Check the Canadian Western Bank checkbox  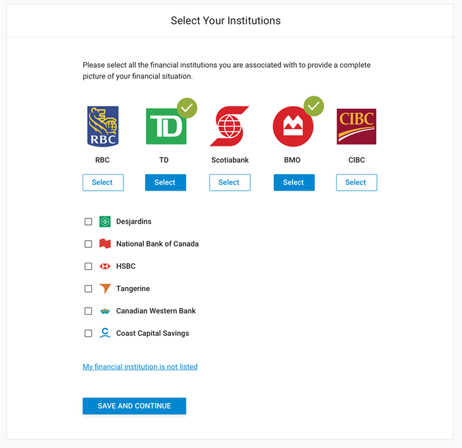[x=88, y=311]
